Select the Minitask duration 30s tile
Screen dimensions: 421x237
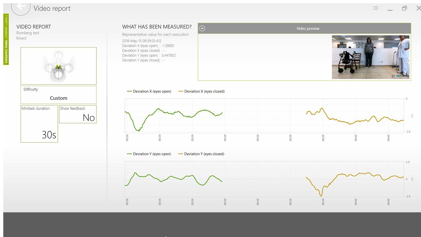pyautogui.click(x=39, y=124)
